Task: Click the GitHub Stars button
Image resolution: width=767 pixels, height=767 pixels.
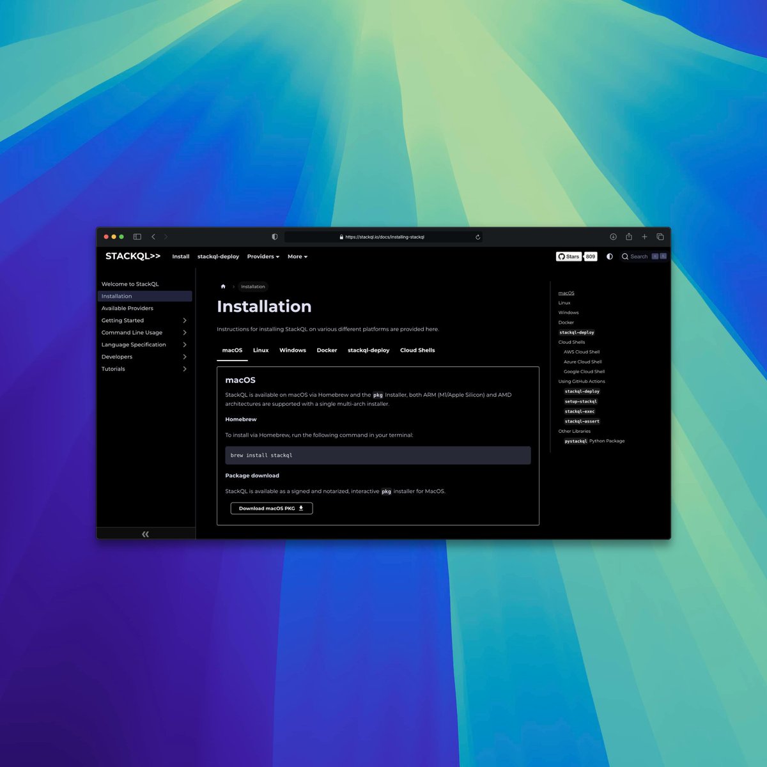Action: (568, 256)
